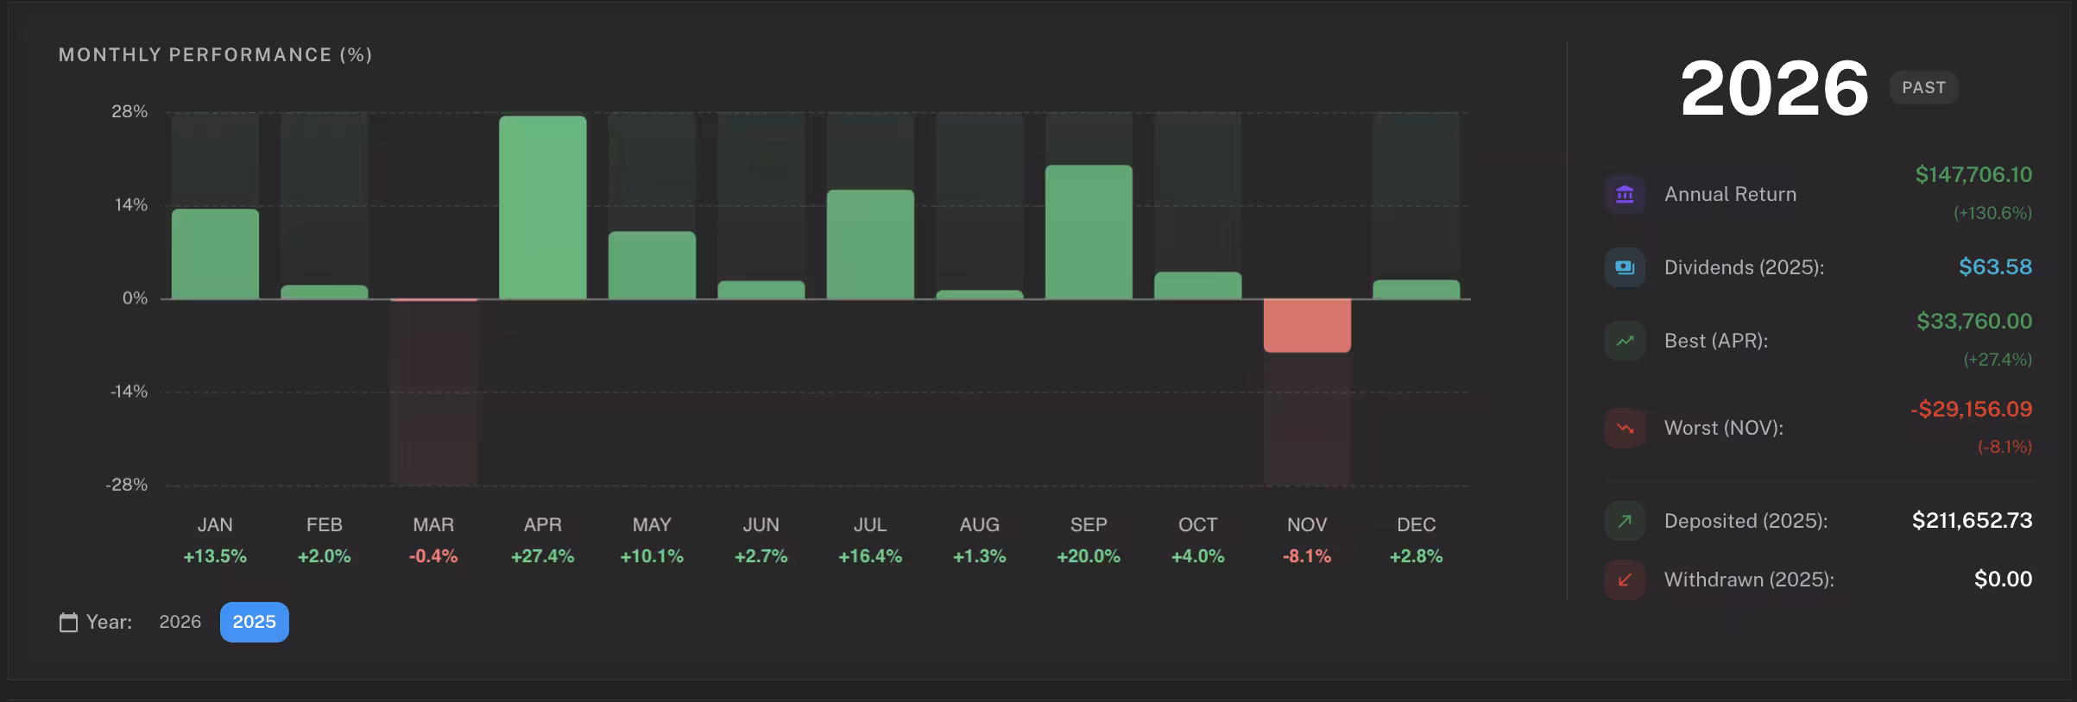
Task: Click the PAST badge beside 2026
Action: pos(1923,87)
